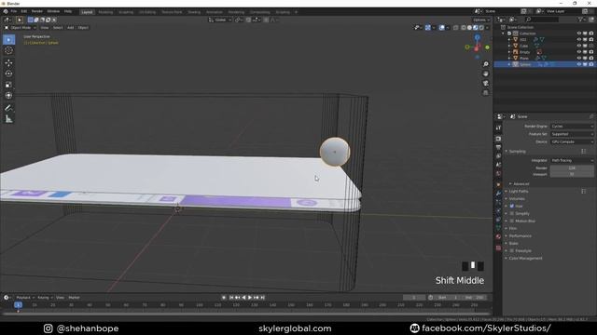Select the Transform tool
Screen dimensions: 597x335
[8, 95]
